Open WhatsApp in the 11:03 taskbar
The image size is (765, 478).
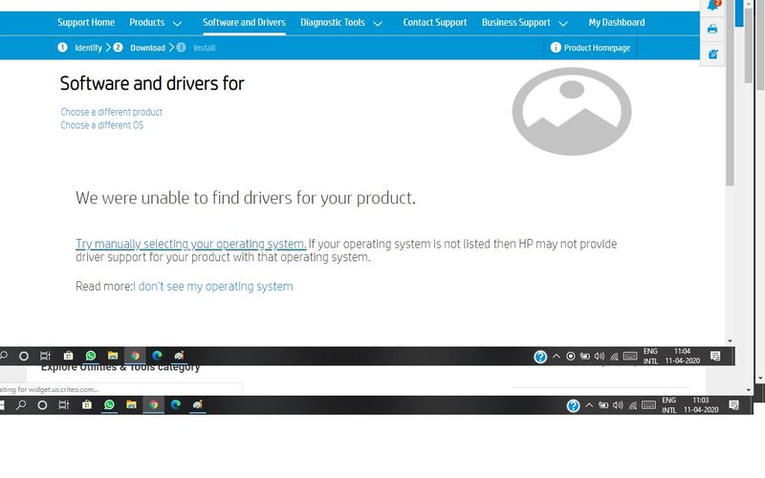click(x=109, y=404)
